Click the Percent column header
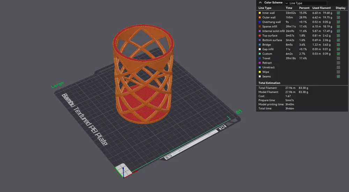 coord(304,8)
